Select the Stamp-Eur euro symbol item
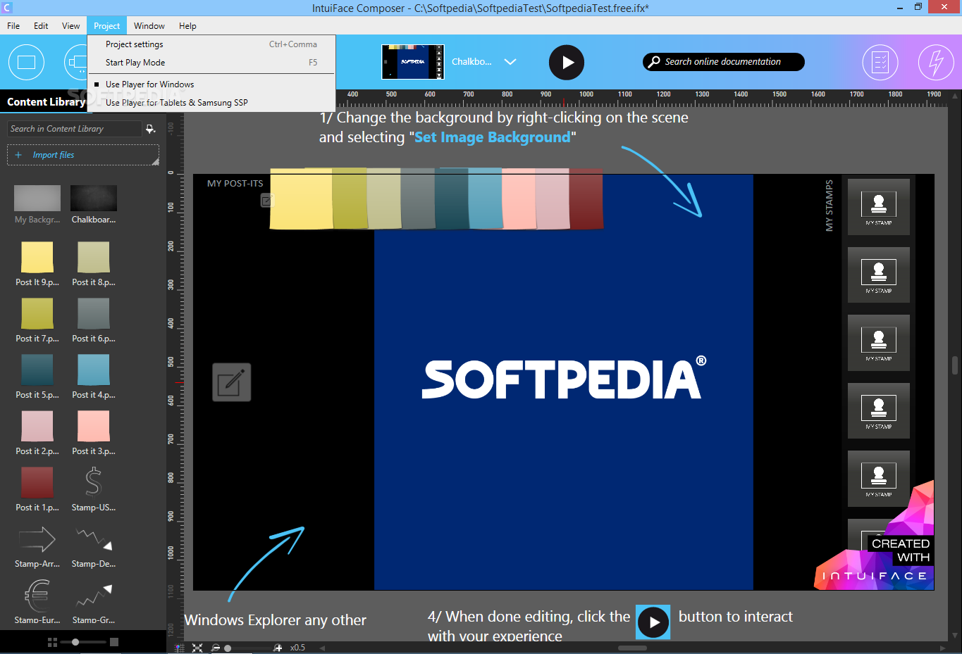Viewport: 962px width, 654px height. click(x=37, y=601)
